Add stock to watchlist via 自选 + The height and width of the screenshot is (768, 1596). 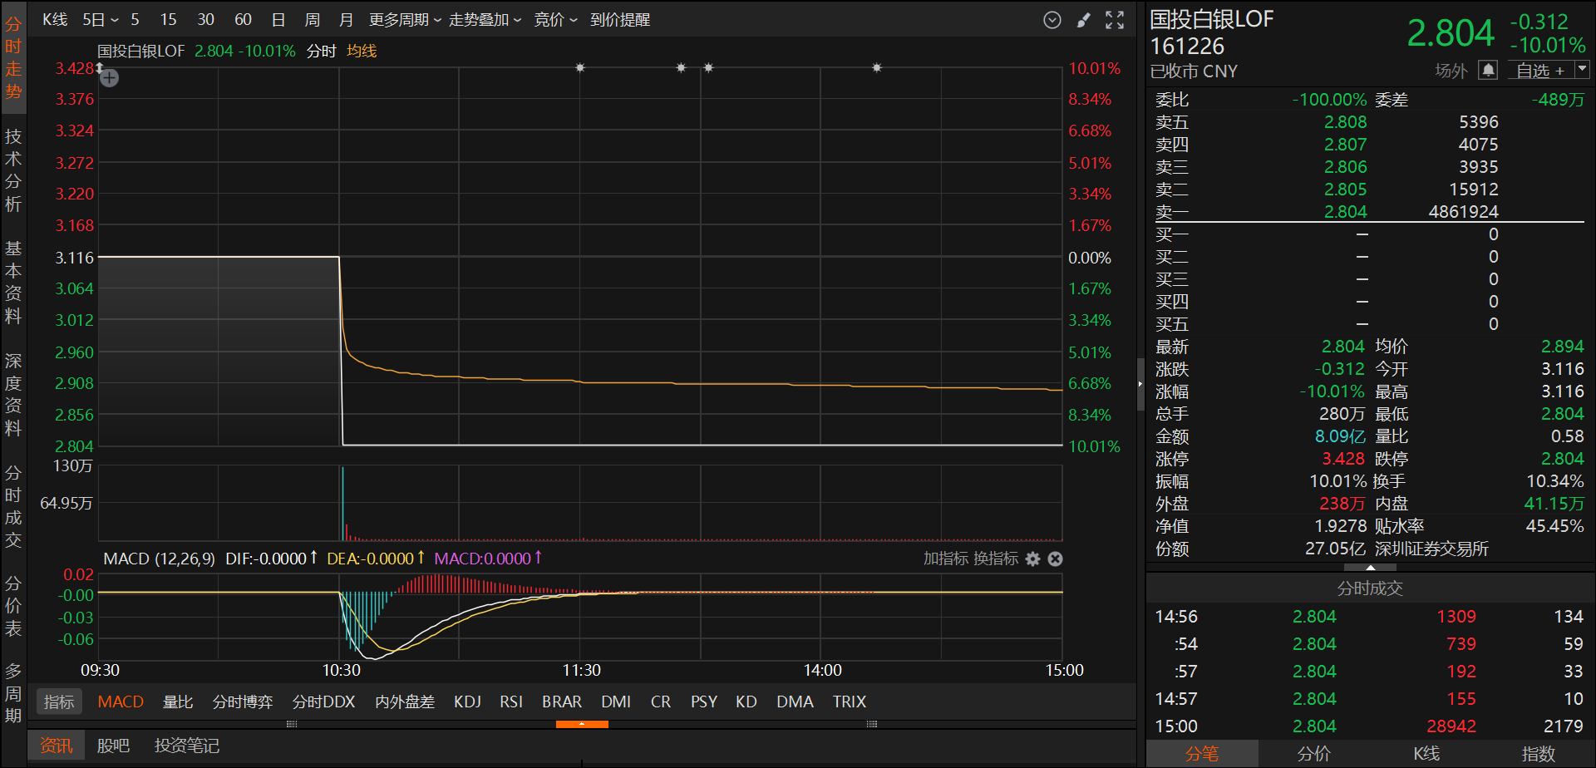click(1539, 71)
